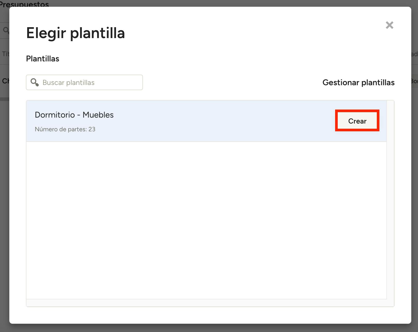Close the Elegir plantilla dialog
The height and width of the screenshot is (332, 418).
[389, 25]
